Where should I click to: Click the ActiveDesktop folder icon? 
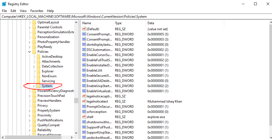click(38, 57)
